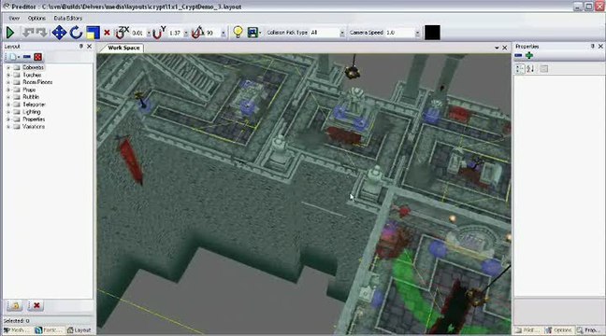Toggle the angle snap magnet icon

197,33
